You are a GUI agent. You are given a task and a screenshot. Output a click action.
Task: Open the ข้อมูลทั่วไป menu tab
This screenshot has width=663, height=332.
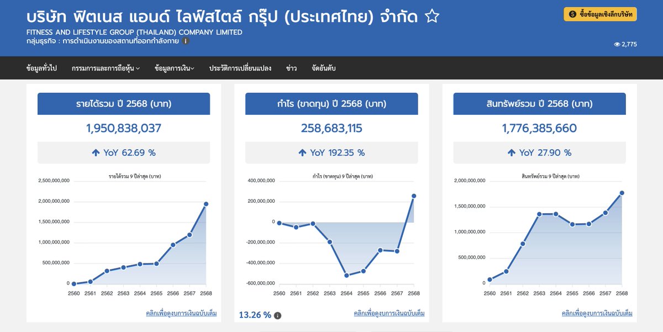coord(41,68)
